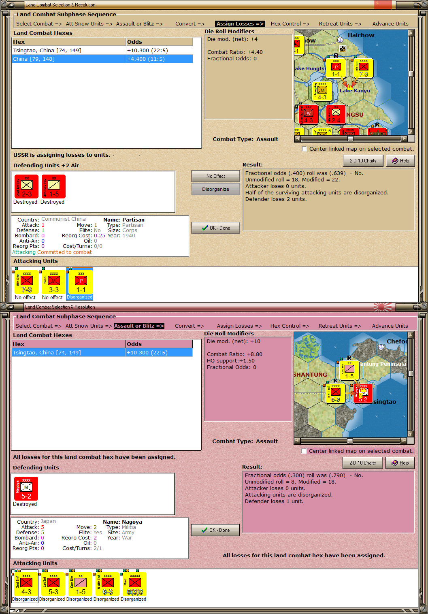428x614 pixels.
Task: Click the 4-3 yellow counter on upper map
Action: tap(322, 91)
